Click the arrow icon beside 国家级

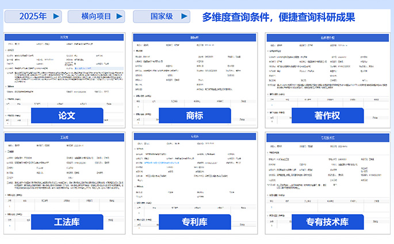click(x=184, y=17)
